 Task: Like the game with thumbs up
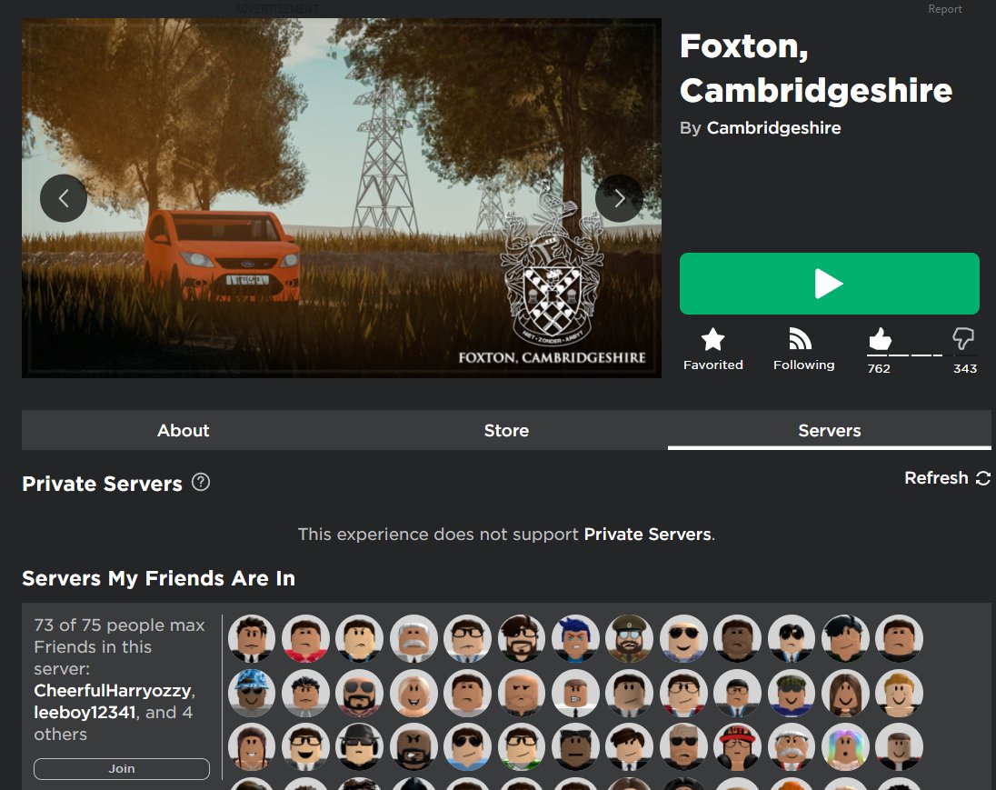click(880, 339)
